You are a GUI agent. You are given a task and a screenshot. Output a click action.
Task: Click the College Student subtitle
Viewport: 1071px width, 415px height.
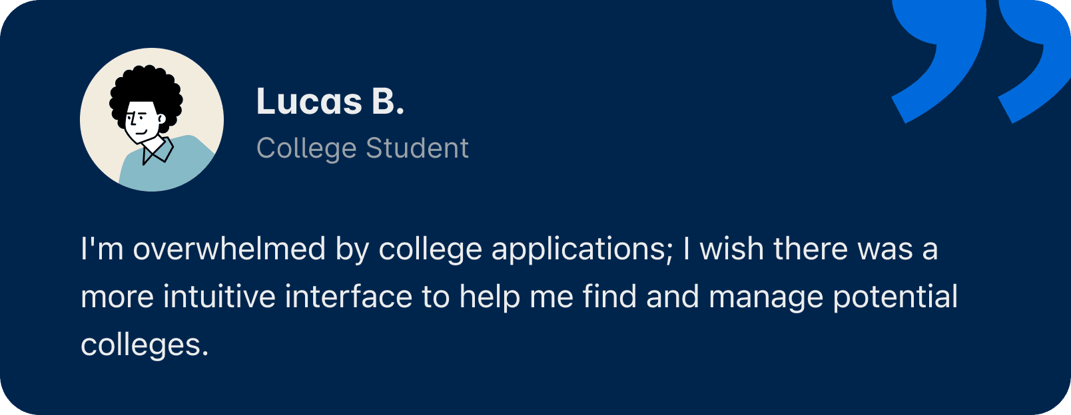tap(362, 148)
